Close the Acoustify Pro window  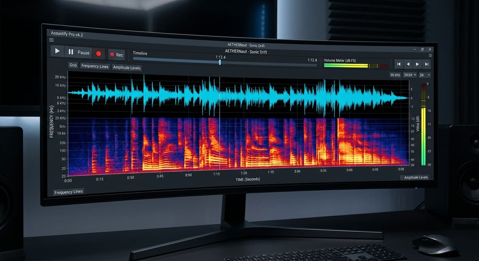pyautogui.click(x=430, y=49)
